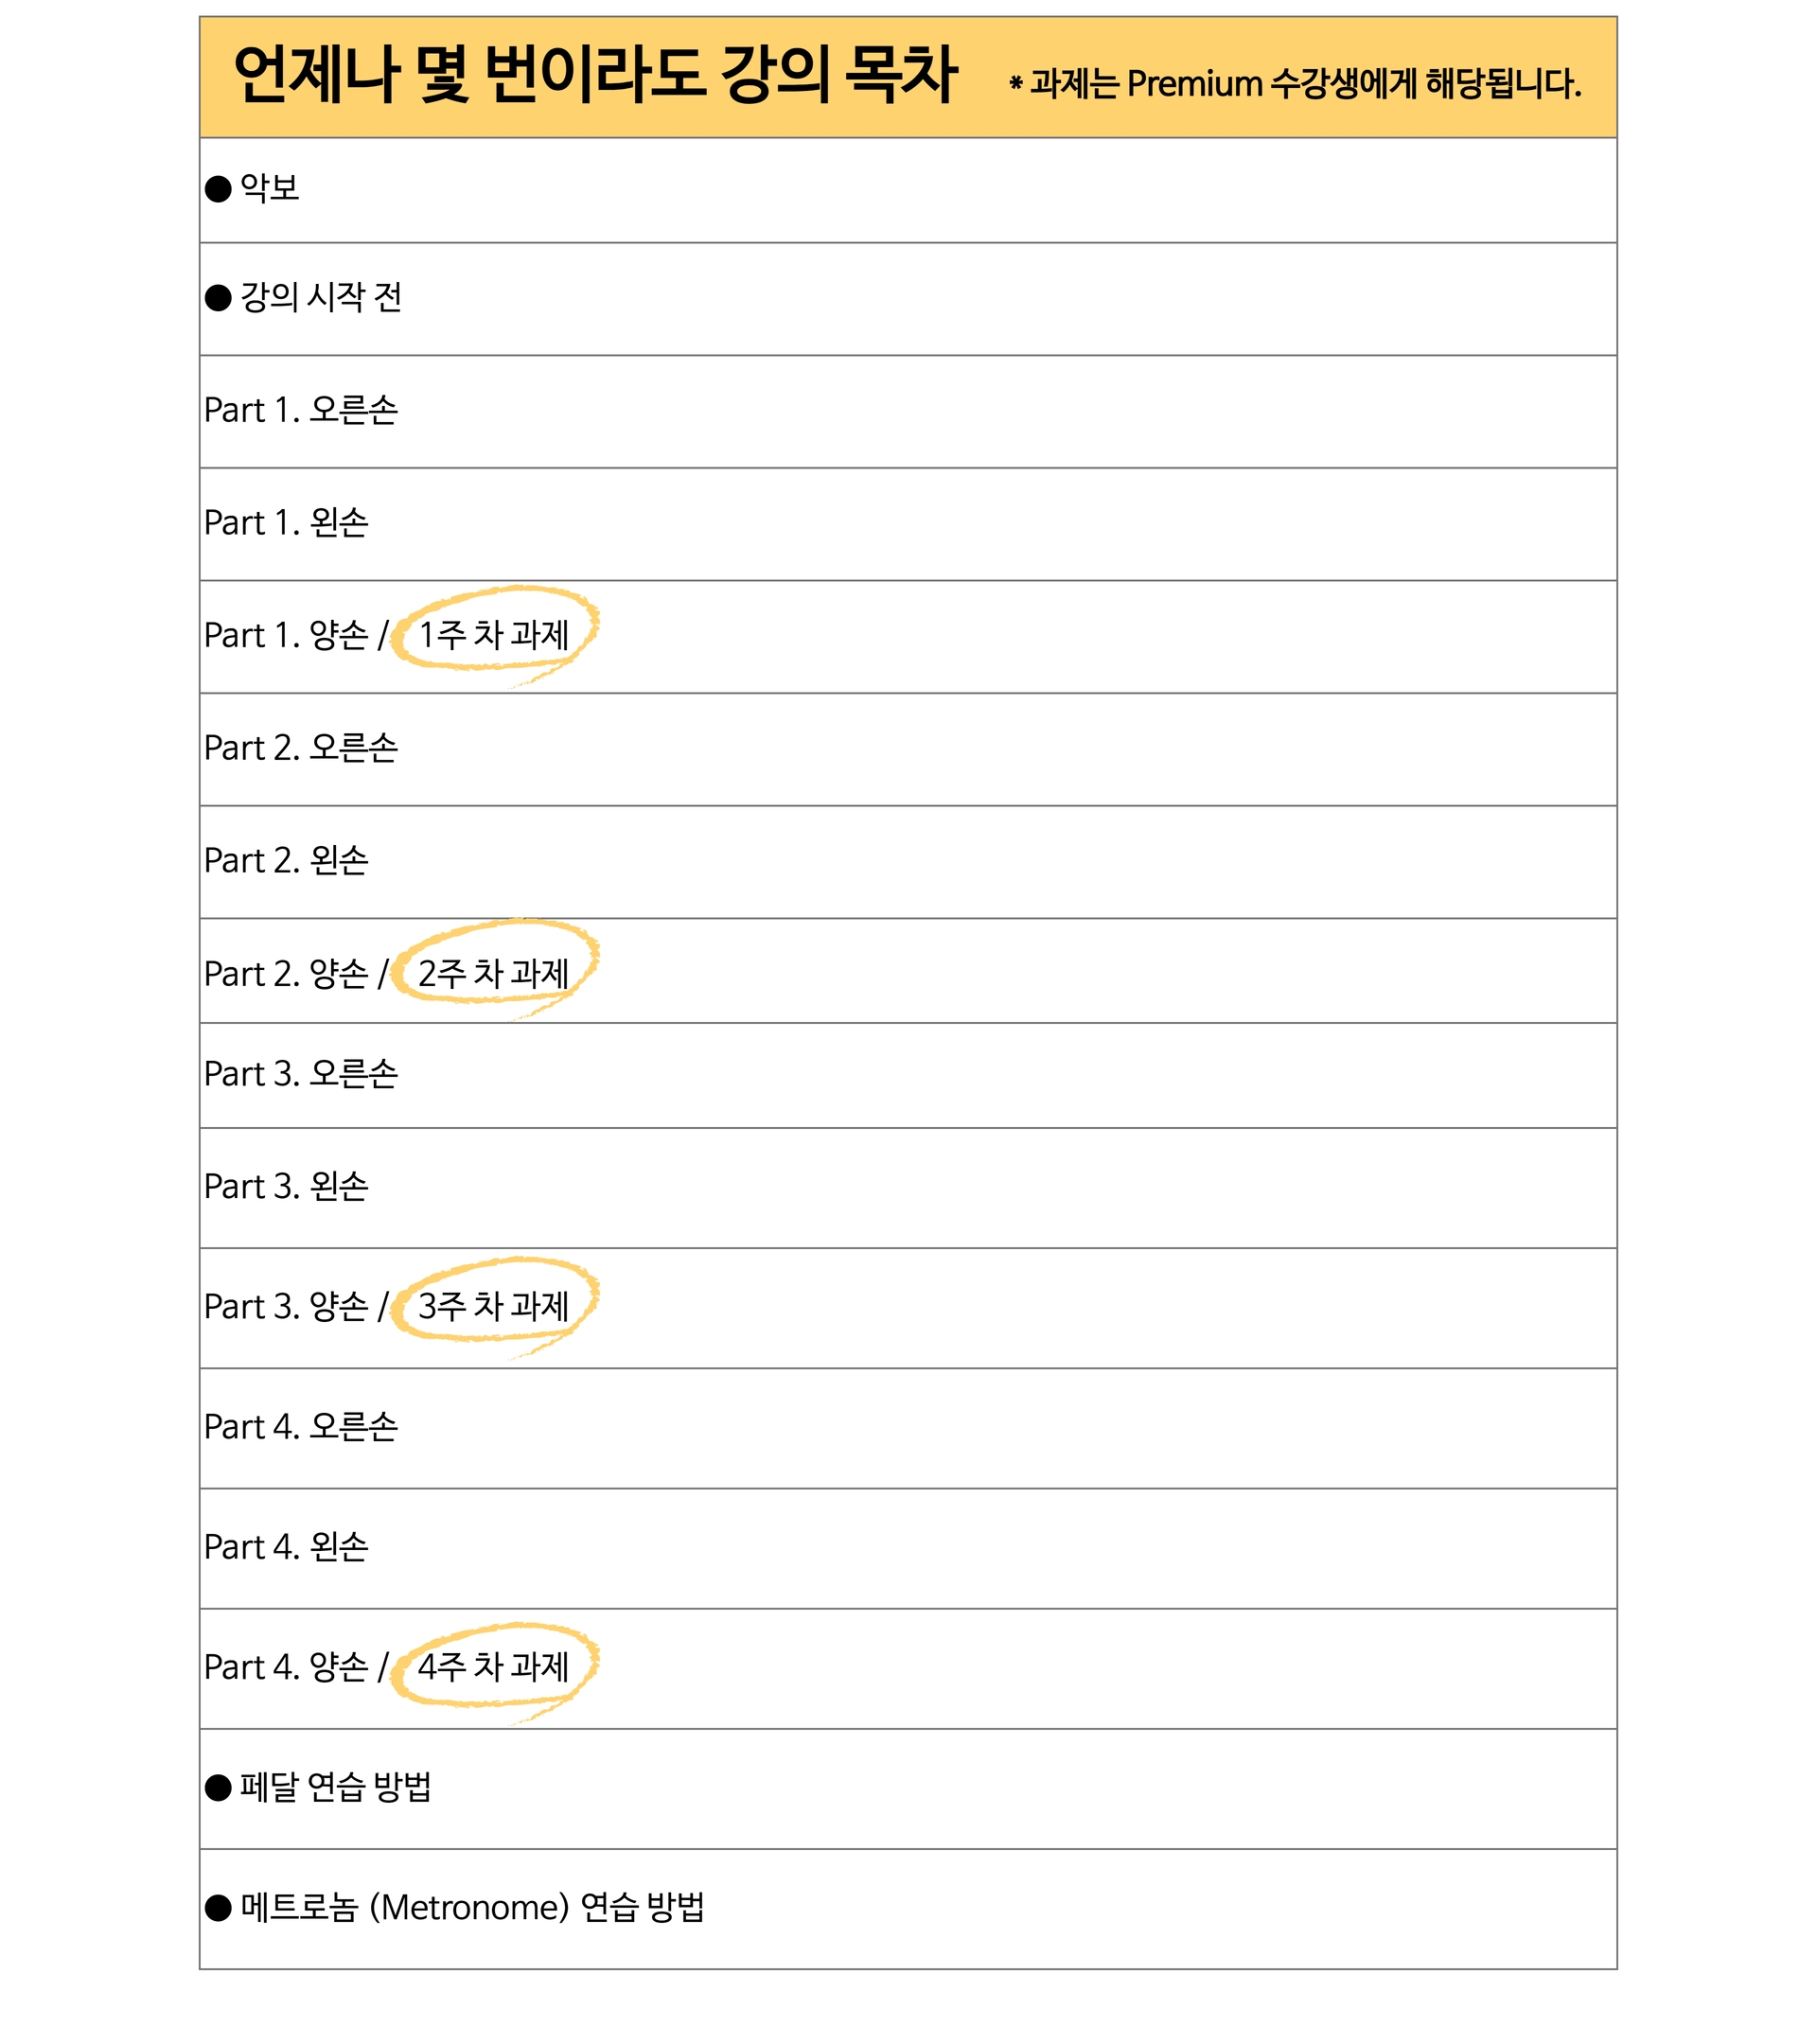The height and width of the screenshot is (2044, 1817).
Task: Open the Part 2. 오른손 lesson row
Action: pos(301,748)
